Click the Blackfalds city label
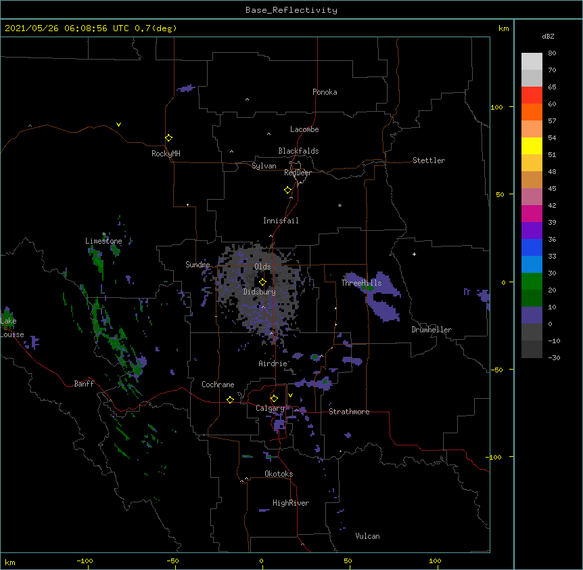Image resolution: width=583 pixels, height=570 pixels. pyautogui.click(x=298, y=151)
